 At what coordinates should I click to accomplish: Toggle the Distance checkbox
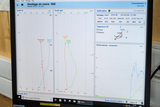[x=97, y=32]
